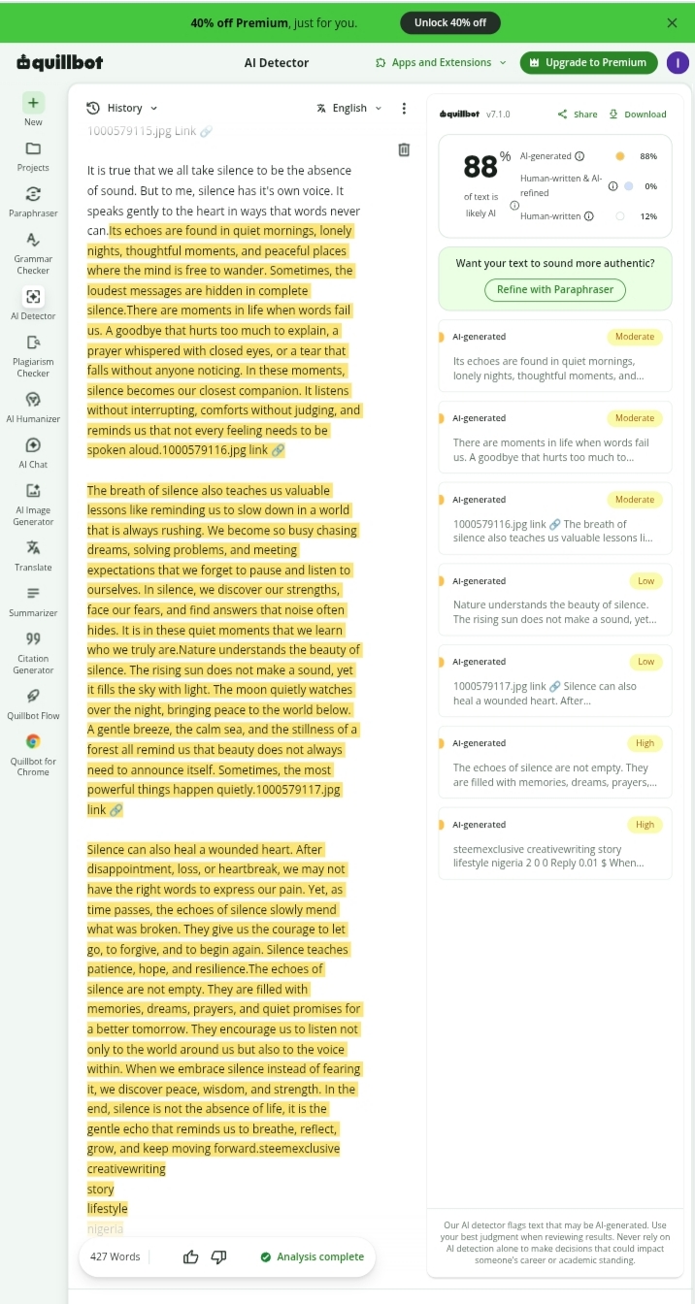This screenshot has width=695, height=1304.
Task: Open the Grammar Checker tool
Action: coord(33,252)
